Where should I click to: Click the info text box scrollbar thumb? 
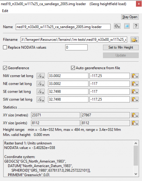[x=136, y=155]
